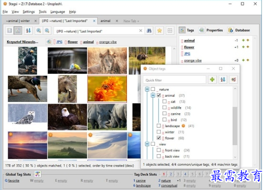Open the Tools menu

(43, 12)
